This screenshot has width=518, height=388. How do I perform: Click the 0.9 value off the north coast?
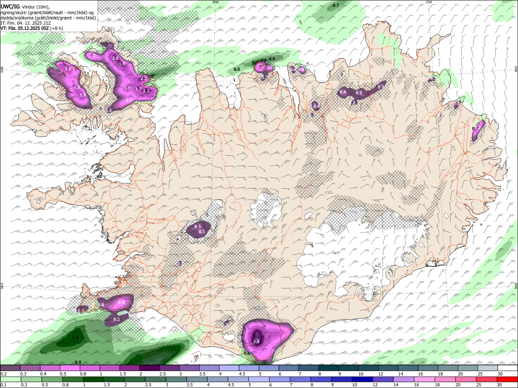[x=272, y=59]
